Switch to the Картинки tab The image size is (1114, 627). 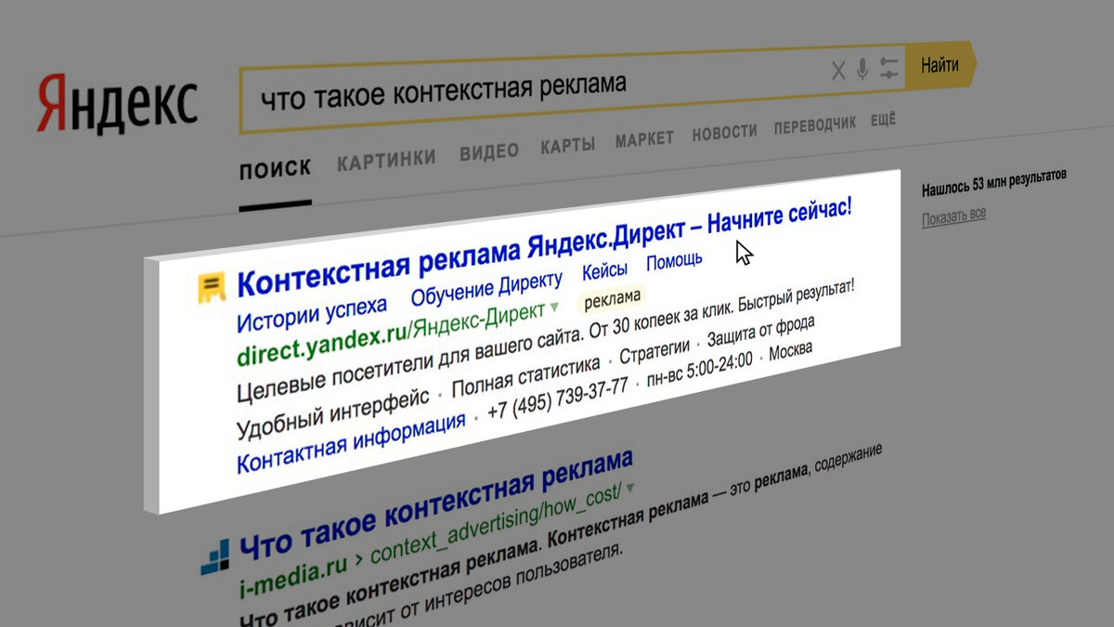click(x=386, y=160)
